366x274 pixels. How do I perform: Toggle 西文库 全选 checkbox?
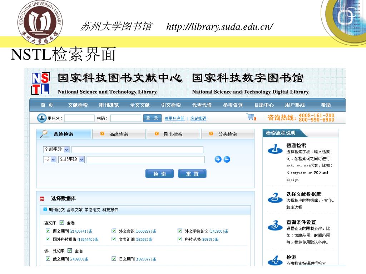(61, 223)
